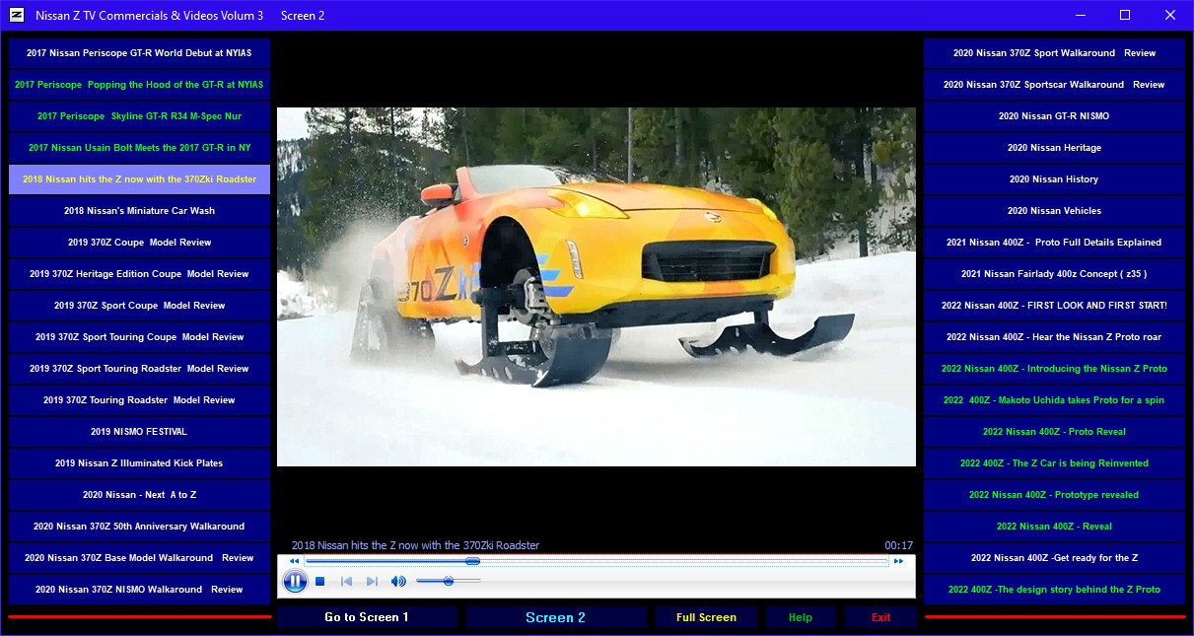Skip to previous track button
Screen dimensions: 1194x636
click(347, 582)
